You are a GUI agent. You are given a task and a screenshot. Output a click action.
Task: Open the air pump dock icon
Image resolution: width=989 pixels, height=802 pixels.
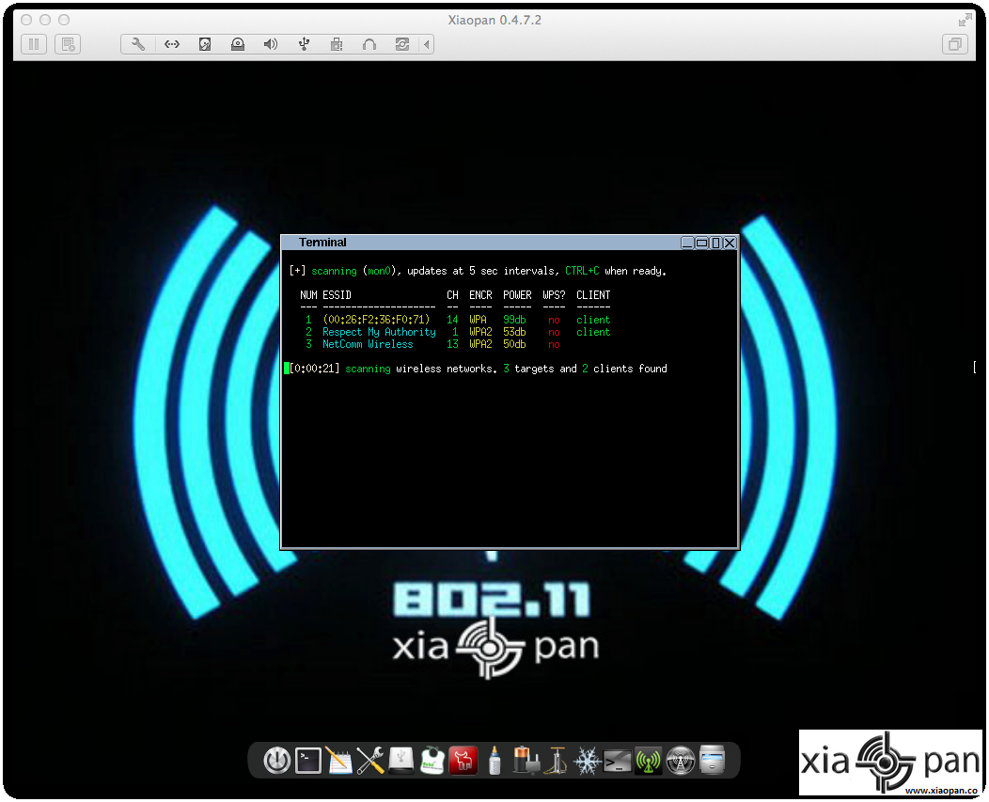(557, 761)
